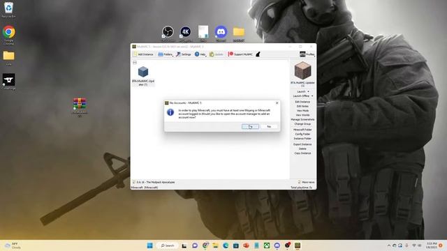Click Edit Instance in side panel

(x=302, y=102)
